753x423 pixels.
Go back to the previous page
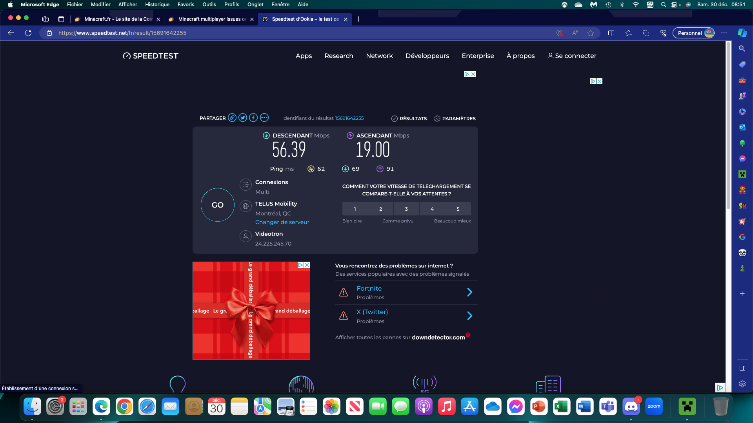[x=11, y=33]
